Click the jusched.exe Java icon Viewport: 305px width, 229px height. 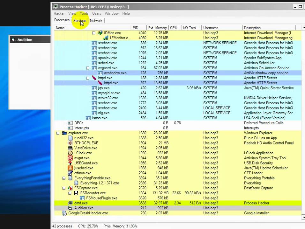[70, 168]
